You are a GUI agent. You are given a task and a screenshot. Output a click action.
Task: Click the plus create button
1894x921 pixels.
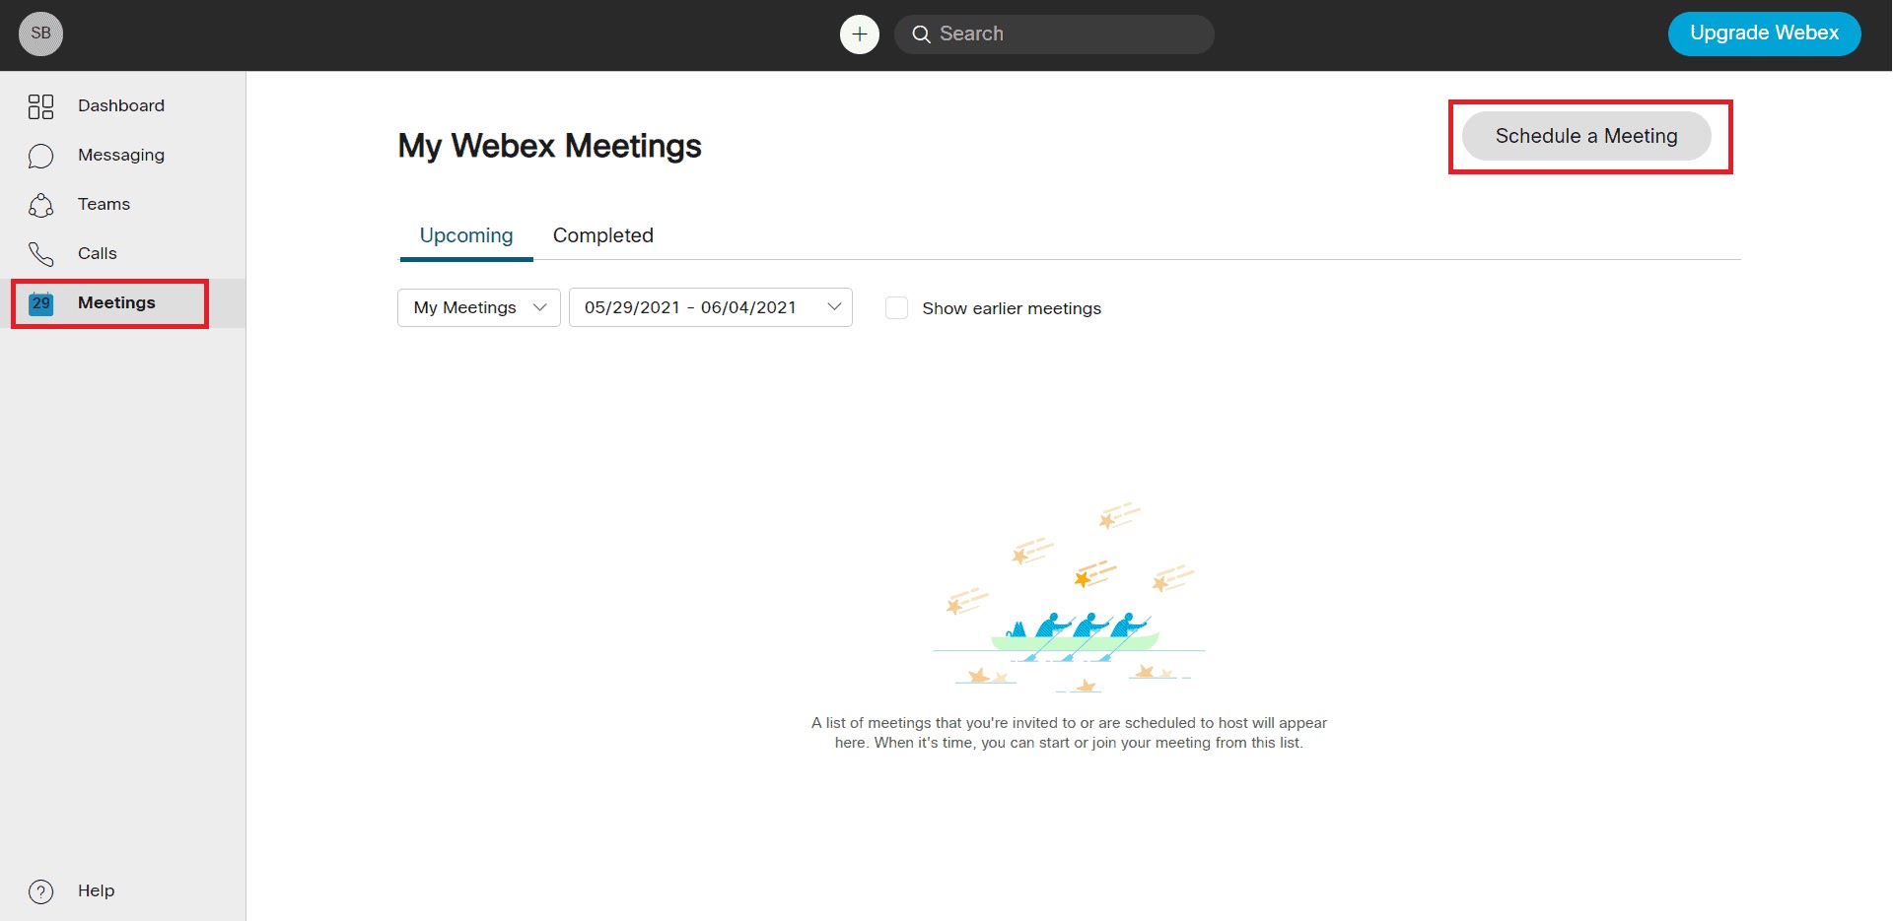click(x=860, y=34)
